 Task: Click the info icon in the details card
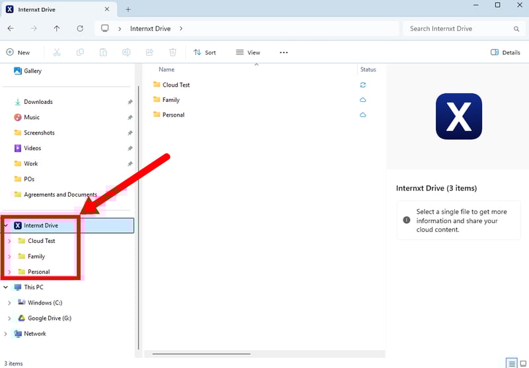(x=407, y=220)
